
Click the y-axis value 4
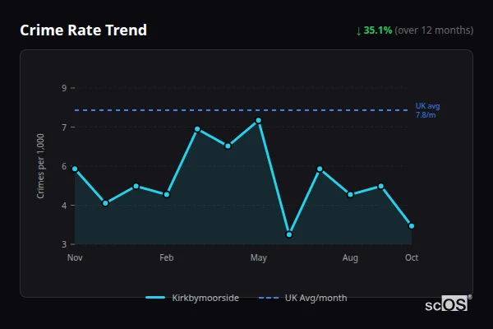tap(64, 206)
